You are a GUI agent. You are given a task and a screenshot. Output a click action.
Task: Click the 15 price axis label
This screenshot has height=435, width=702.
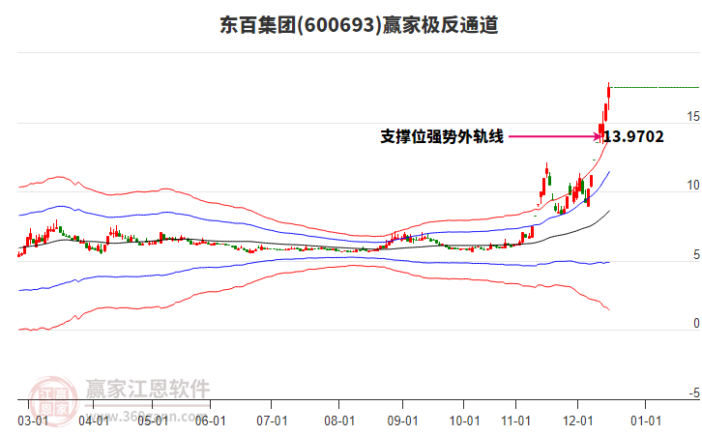coord(693,116)
